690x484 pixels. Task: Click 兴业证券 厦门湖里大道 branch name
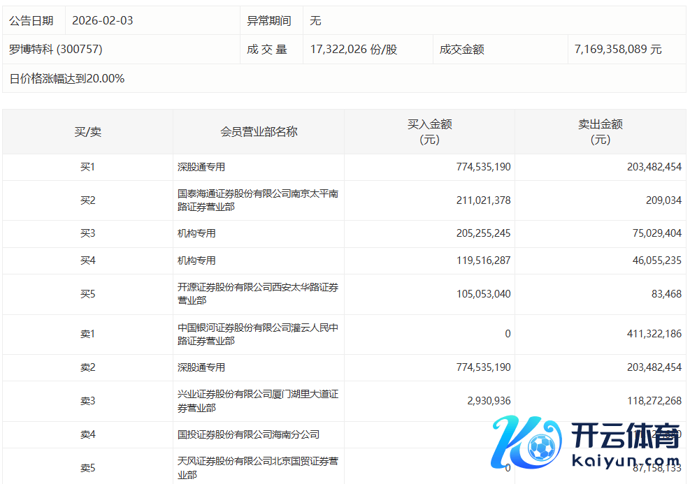tap(257, 401)
